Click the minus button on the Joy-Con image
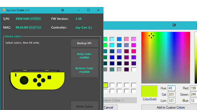The height and width of the screenshot is (110, 197). [16, 75]
